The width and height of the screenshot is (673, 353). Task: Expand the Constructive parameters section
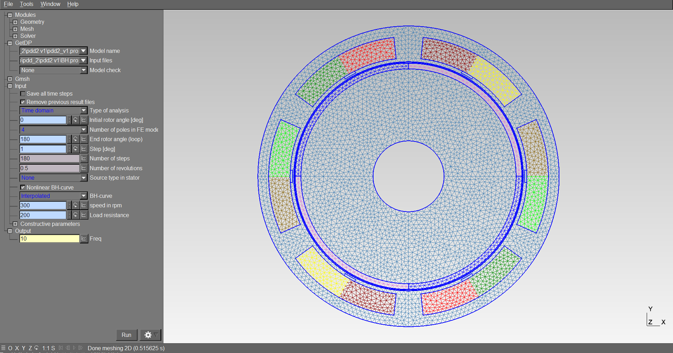pyautogui.click(x=15, y=224)
